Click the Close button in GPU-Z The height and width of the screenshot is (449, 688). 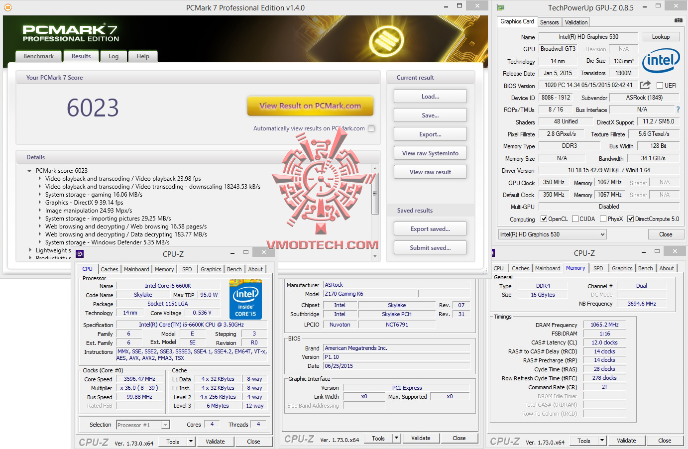666,234
